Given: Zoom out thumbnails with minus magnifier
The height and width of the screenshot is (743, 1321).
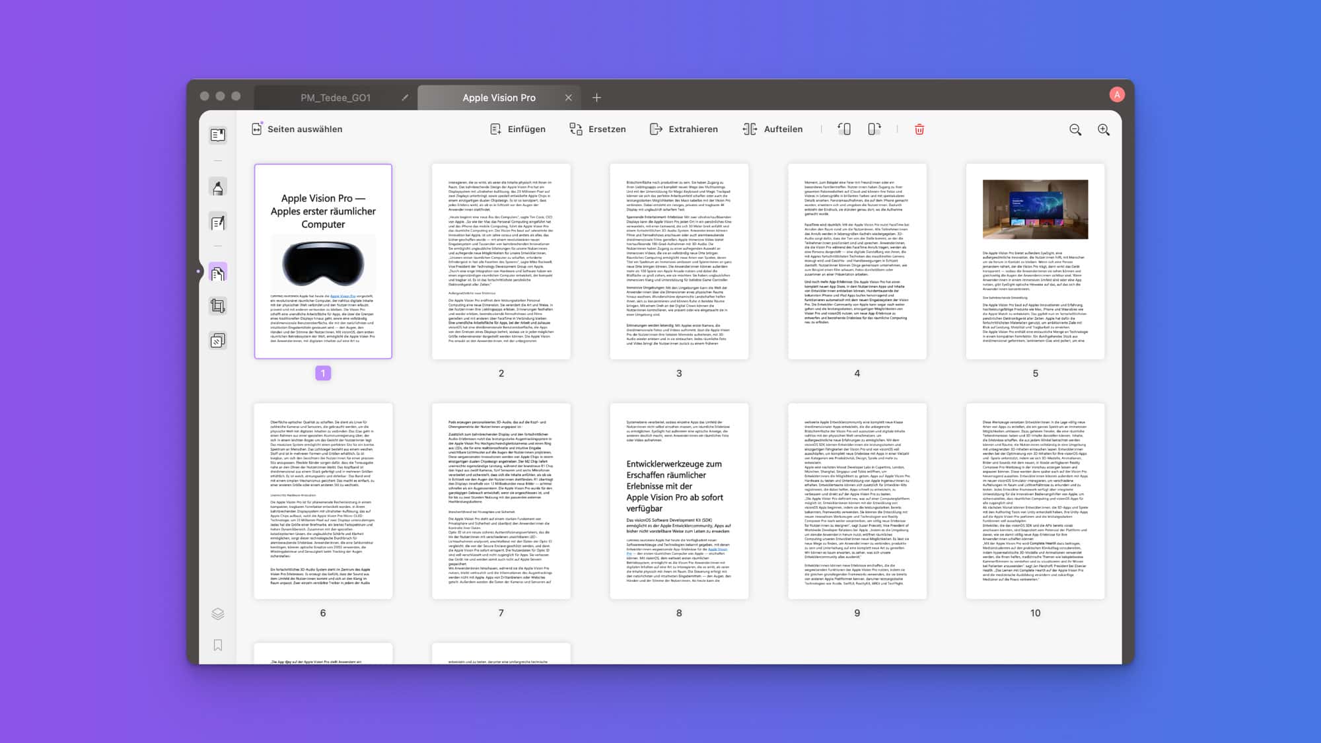Looking at the screenshot, I should pos(1075,130).
